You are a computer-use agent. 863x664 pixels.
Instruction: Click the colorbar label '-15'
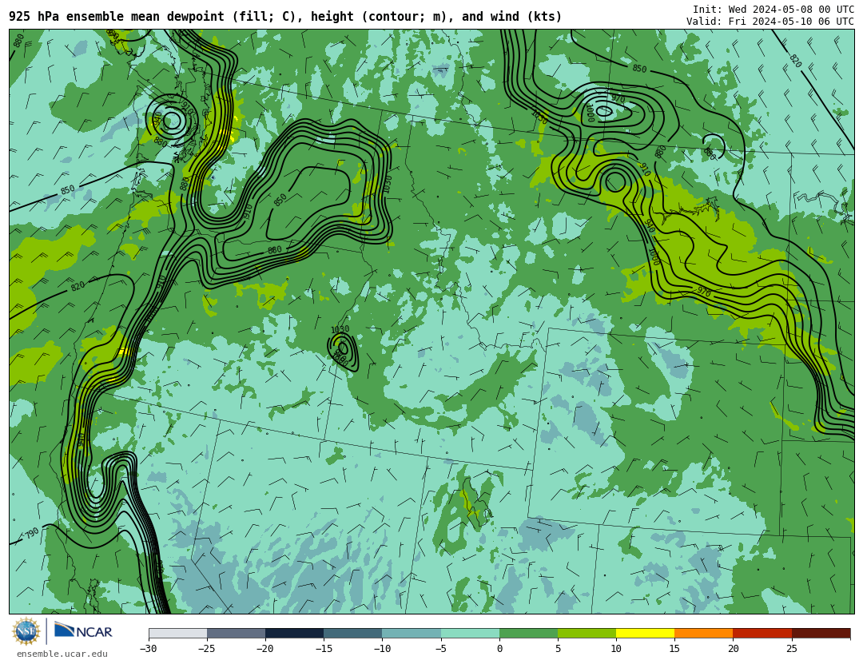click(x=323, y=649)
